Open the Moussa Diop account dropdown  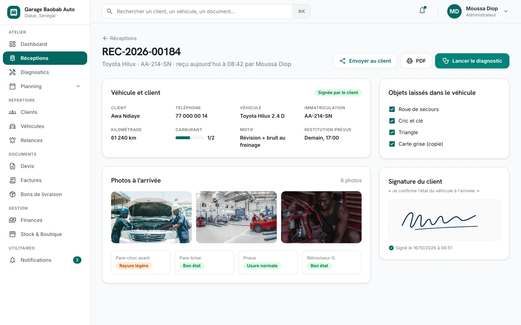click(506, 11)
